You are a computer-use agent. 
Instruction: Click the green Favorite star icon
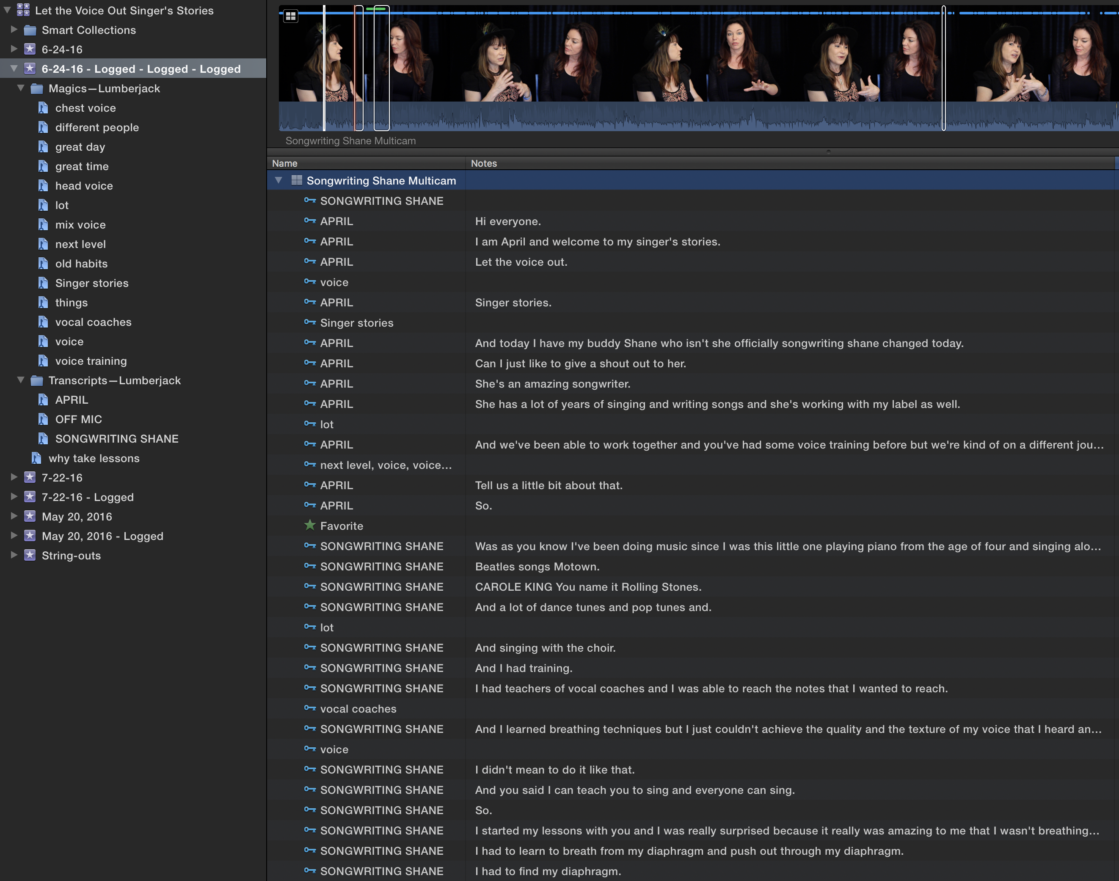pyautogui.click(x=309, y=525)
